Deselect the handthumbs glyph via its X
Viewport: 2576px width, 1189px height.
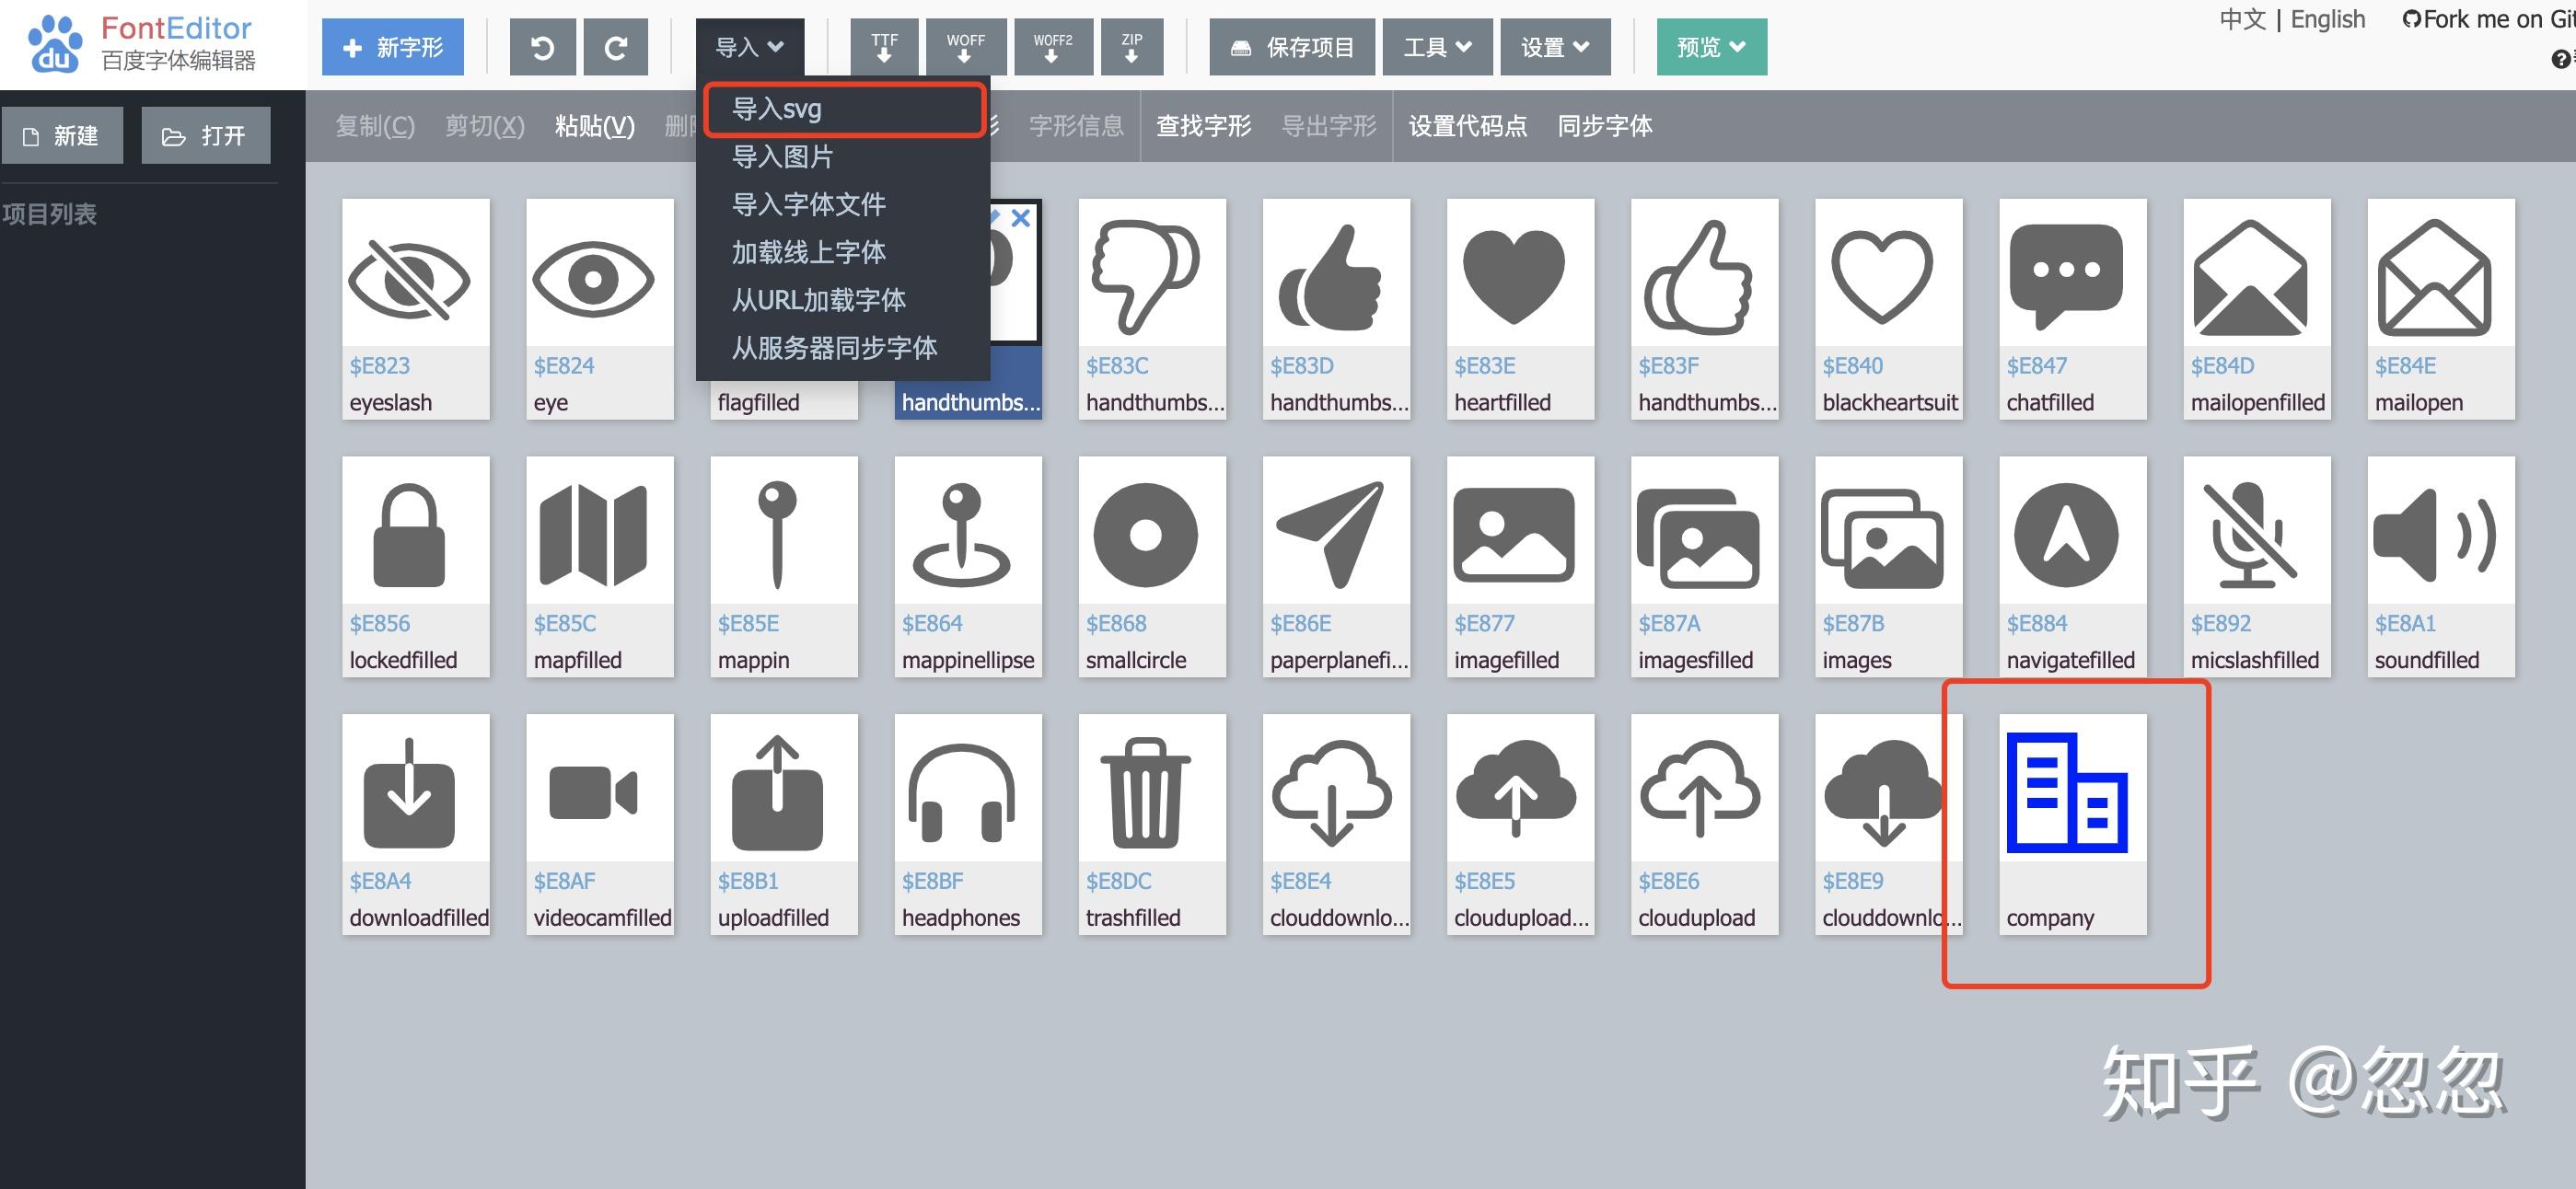[x=1022, y=219]
